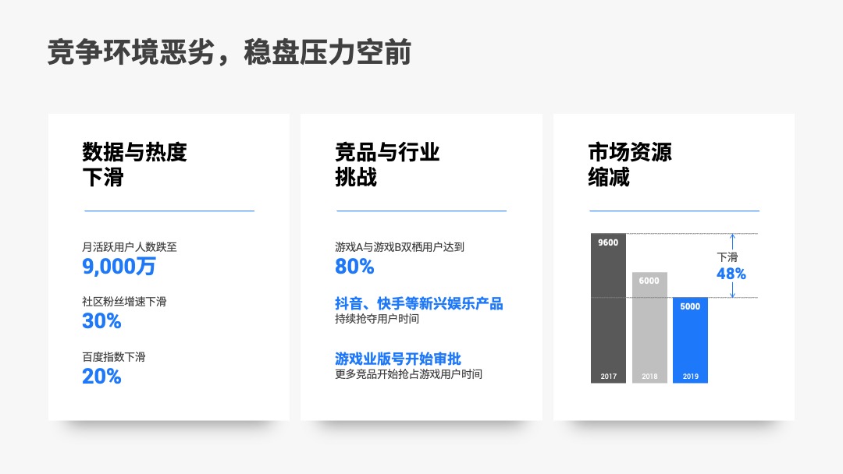This screenshot has height=474, width=843.
Task: Select the heading 竞品与行业挑战
Action: pos(387,164)
